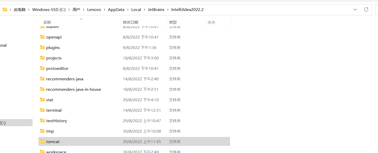Select the tomcat folder icon
This screenshot has width=378, height=153.
click(42, 141)
